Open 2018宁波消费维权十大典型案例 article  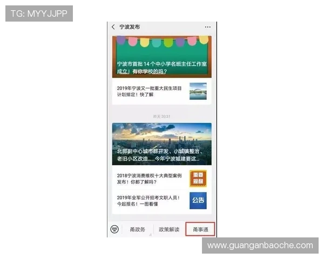tap(162, 179)
